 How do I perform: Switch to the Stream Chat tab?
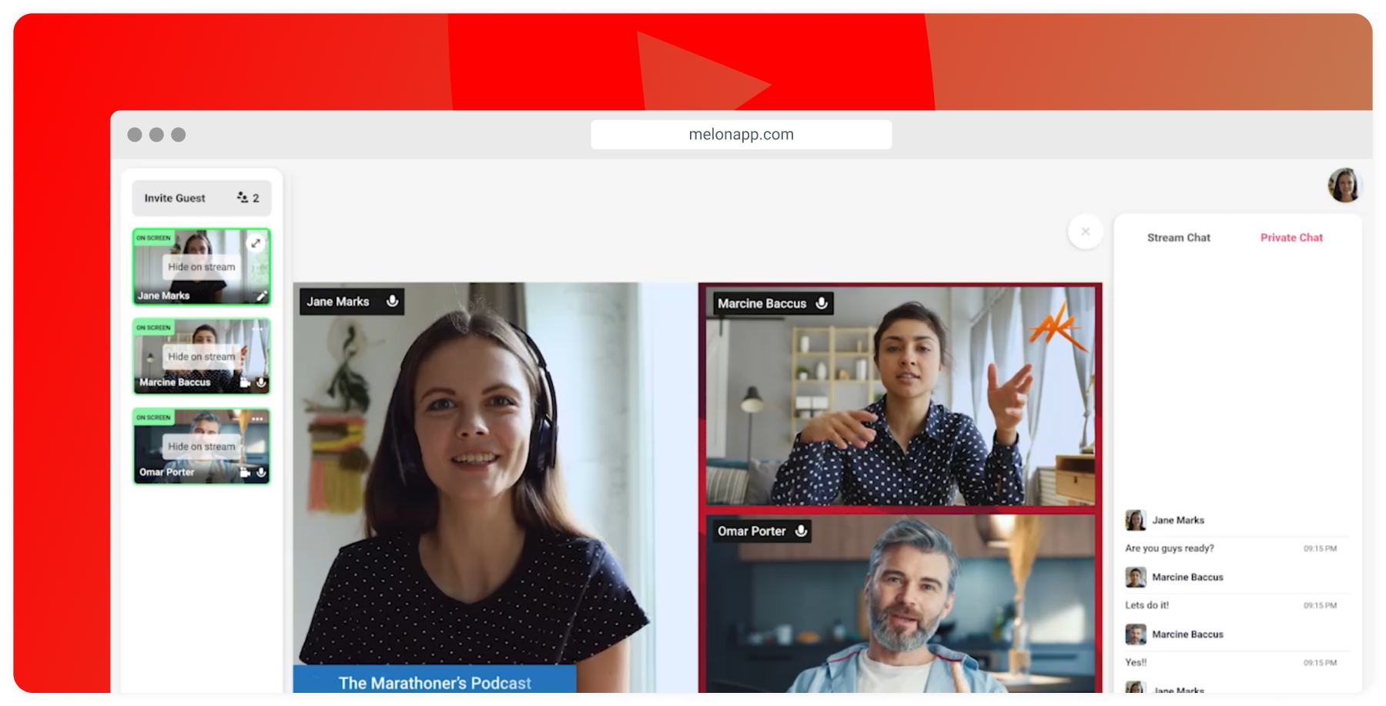1178,238
